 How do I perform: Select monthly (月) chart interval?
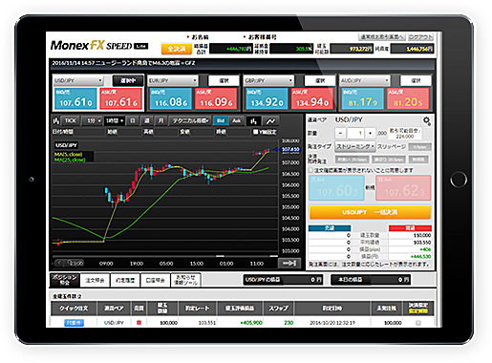tap(161, 121)
